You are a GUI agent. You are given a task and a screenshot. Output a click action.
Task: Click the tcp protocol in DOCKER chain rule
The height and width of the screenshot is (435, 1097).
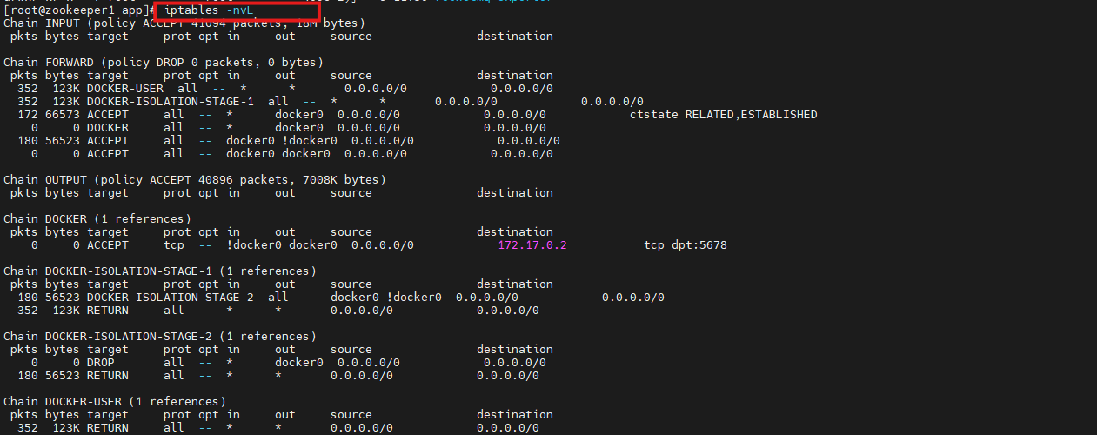174,245
